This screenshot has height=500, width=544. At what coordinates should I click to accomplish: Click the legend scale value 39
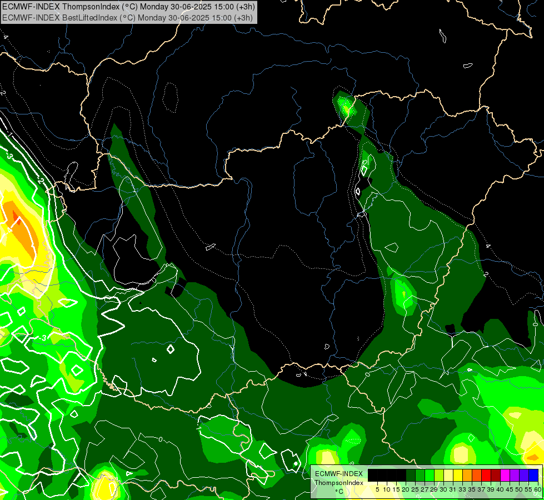491,489
